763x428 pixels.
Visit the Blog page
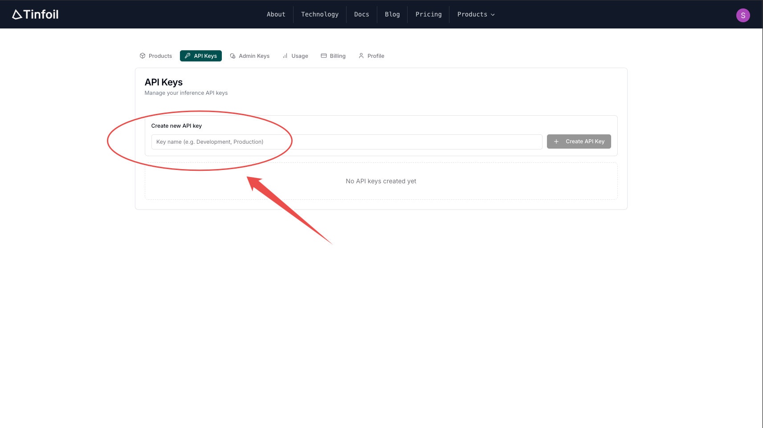[392, 14]
